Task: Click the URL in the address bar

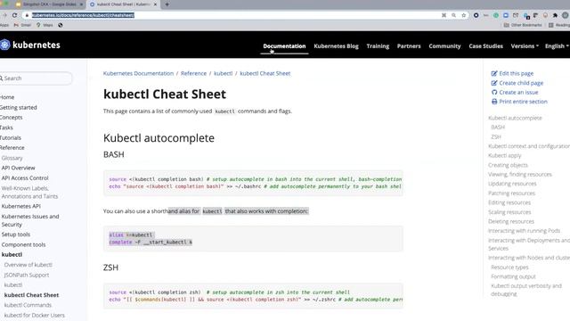Action: tap(83, 15)
